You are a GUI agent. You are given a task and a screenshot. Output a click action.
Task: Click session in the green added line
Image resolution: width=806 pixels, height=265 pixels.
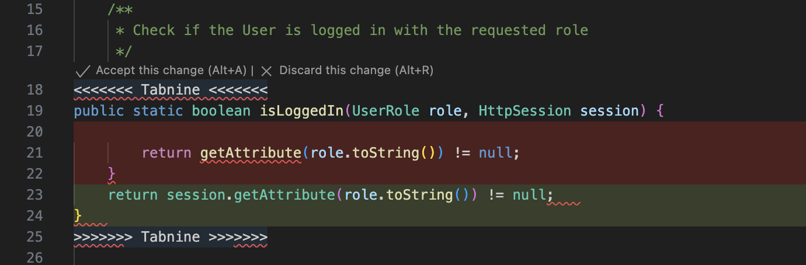click(x=196, y=194)
